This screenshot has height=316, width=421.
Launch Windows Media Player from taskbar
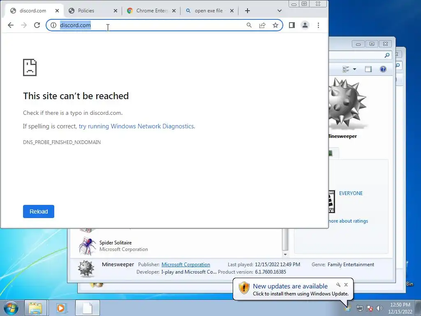pyautogui.click(x=61, y=308)
